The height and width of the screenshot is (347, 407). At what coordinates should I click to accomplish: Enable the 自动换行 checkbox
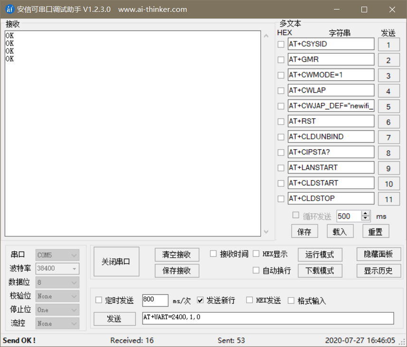click(256, 270)
